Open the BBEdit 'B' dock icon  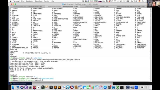tap(51, 87)
